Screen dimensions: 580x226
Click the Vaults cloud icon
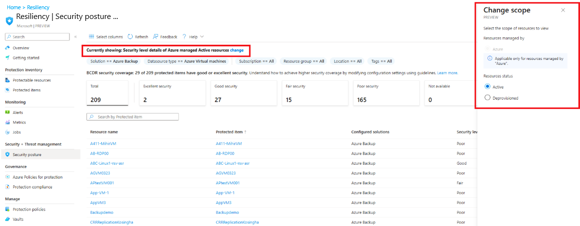click(x=7, y=219)
